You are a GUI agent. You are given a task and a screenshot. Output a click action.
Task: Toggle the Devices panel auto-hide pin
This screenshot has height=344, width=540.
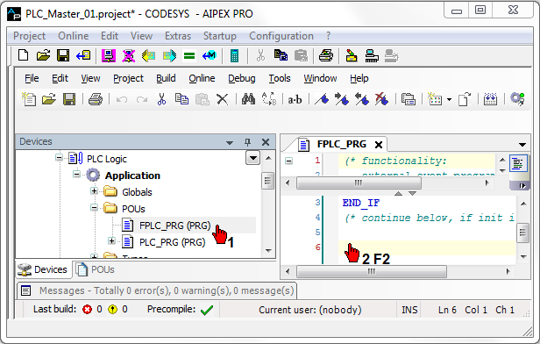point(247,142)
